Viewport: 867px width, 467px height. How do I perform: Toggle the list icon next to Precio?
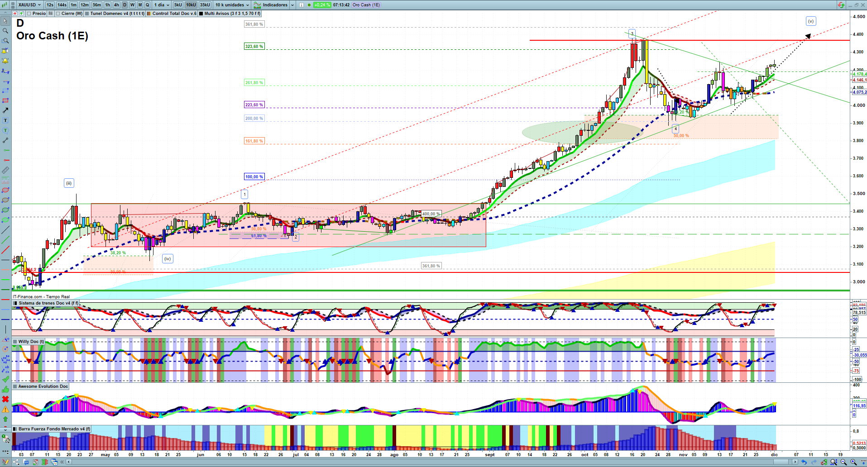tap(51, 14)
